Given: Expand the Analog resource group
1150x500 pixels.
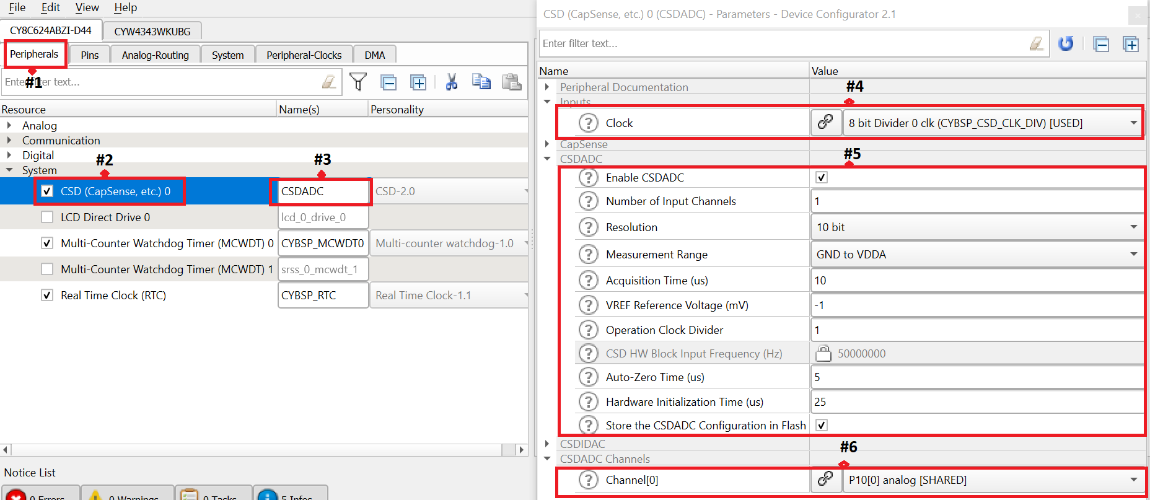Looking at the screenshot, I should pos(9,125).
